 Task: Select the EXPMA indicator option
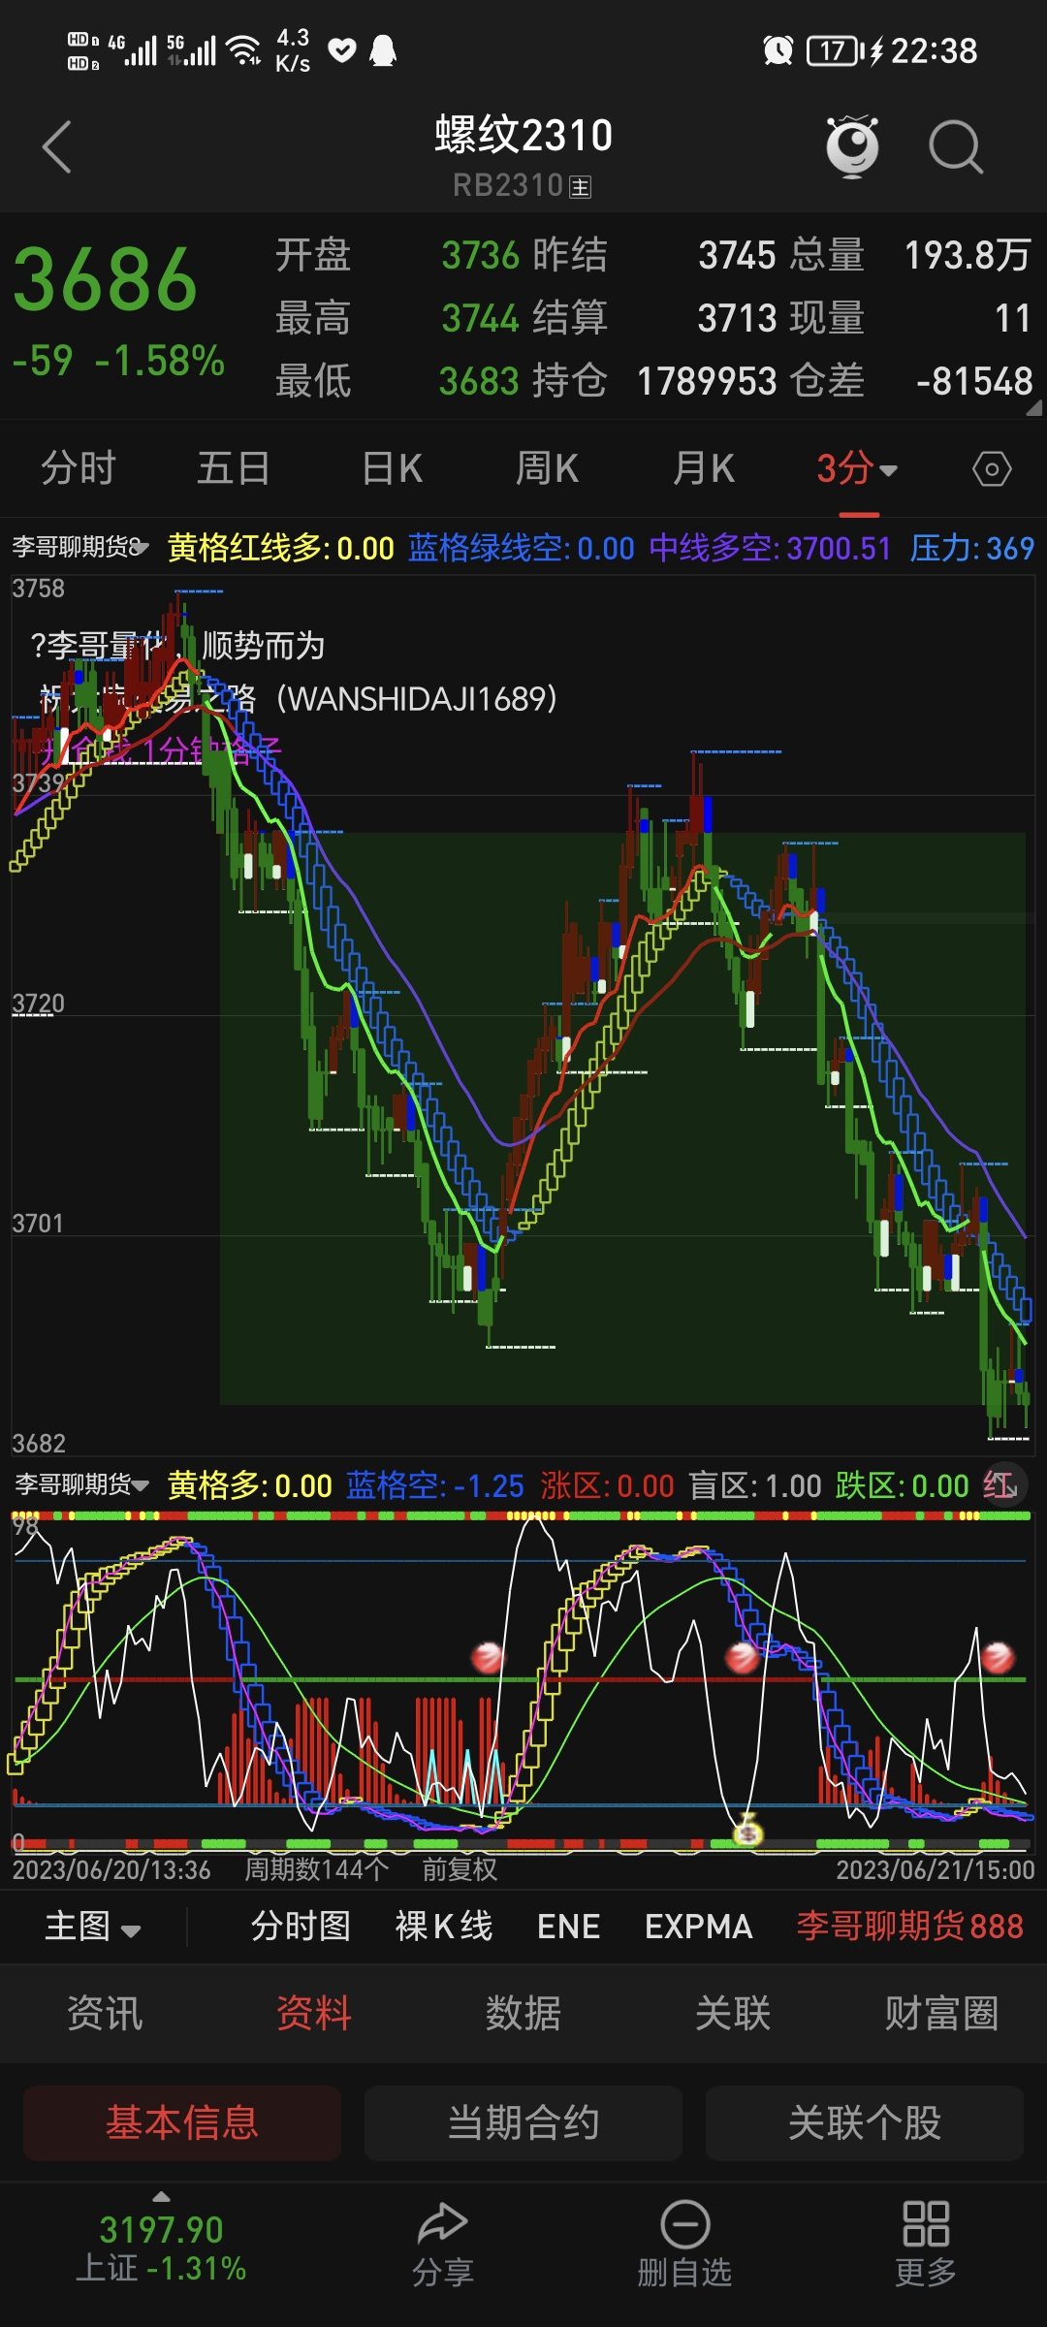[699, 1926]
